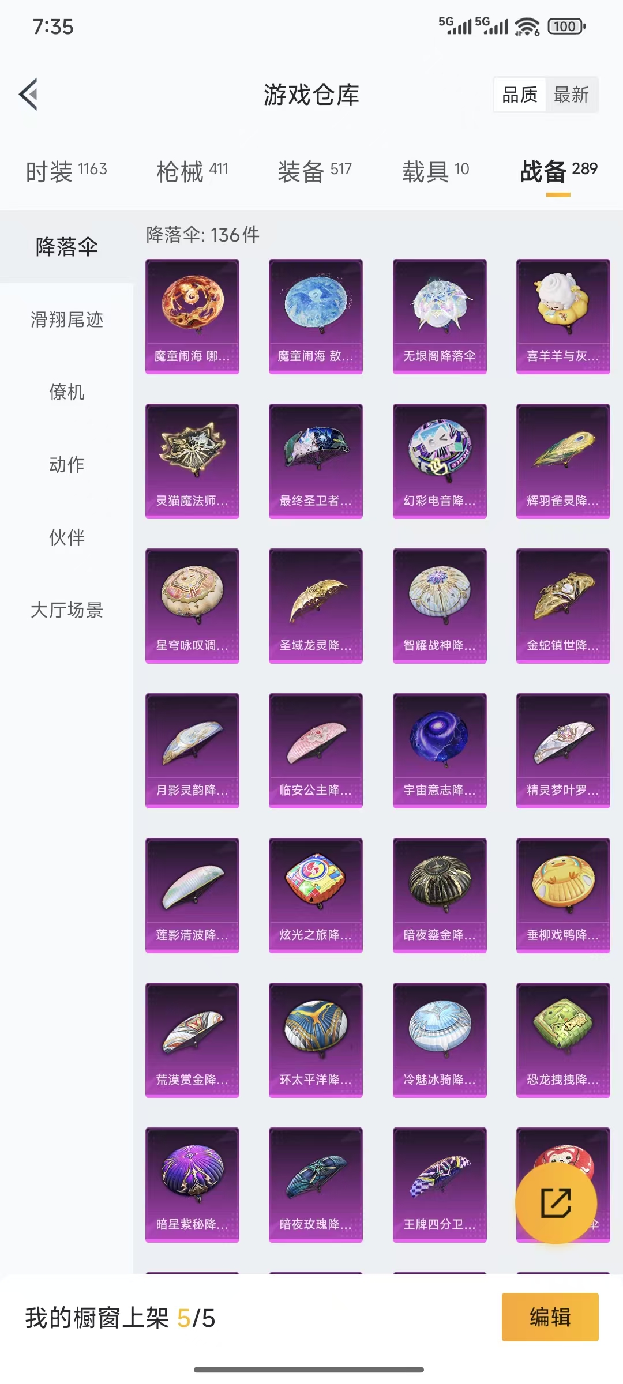This screenshot has height=1384, width=623.
Task: Switch sorting to 品质
Action: [x=520, y=95]
